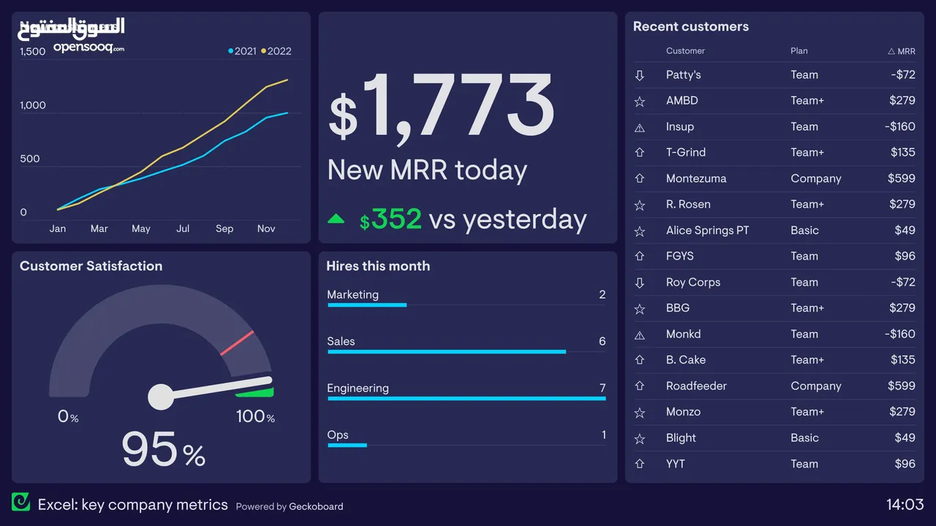
Task: Click the up arrow icon beside B. Cake
Action: (x=640, y=360)
